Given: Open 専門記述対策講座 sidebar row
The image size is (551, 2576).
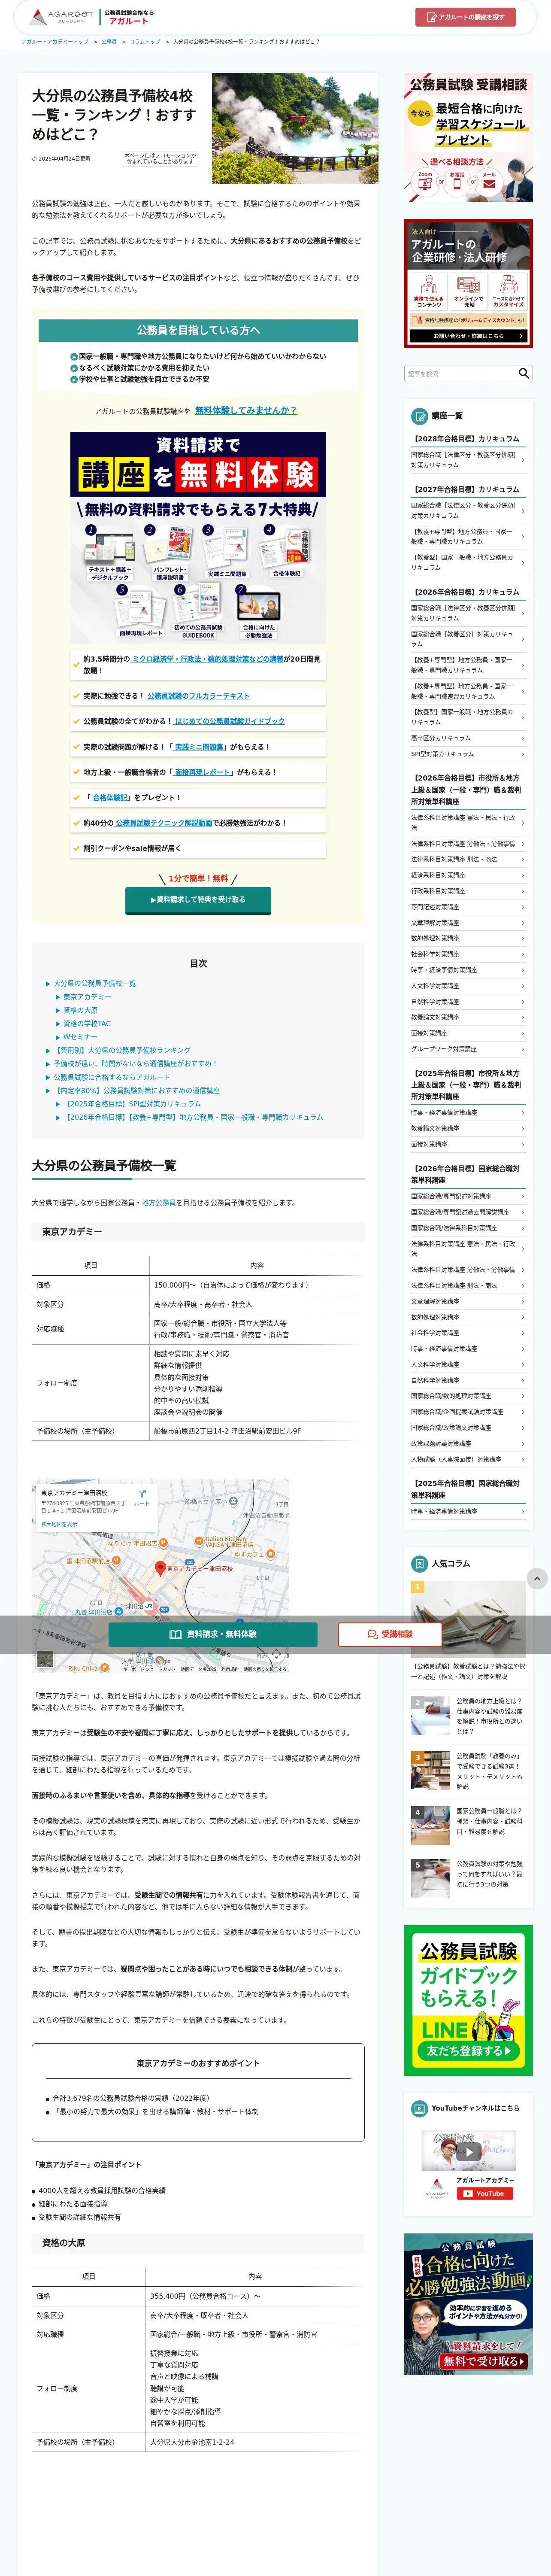Looking at the screenshot, I should pyautogui.click(x=468, y=907).
